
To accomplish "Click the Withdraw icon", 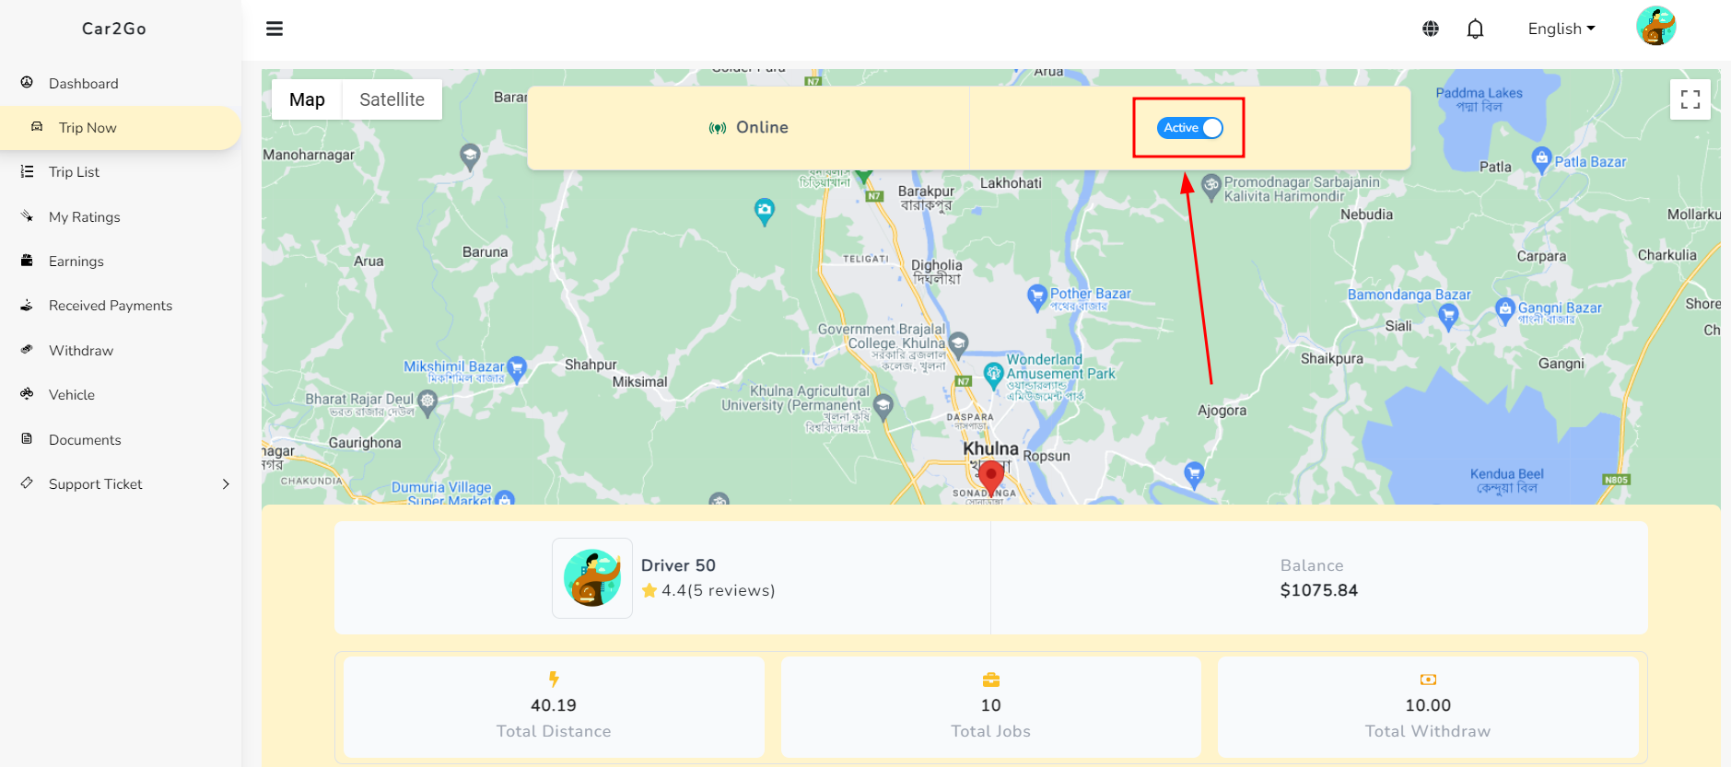I will [x=27, y=350].
